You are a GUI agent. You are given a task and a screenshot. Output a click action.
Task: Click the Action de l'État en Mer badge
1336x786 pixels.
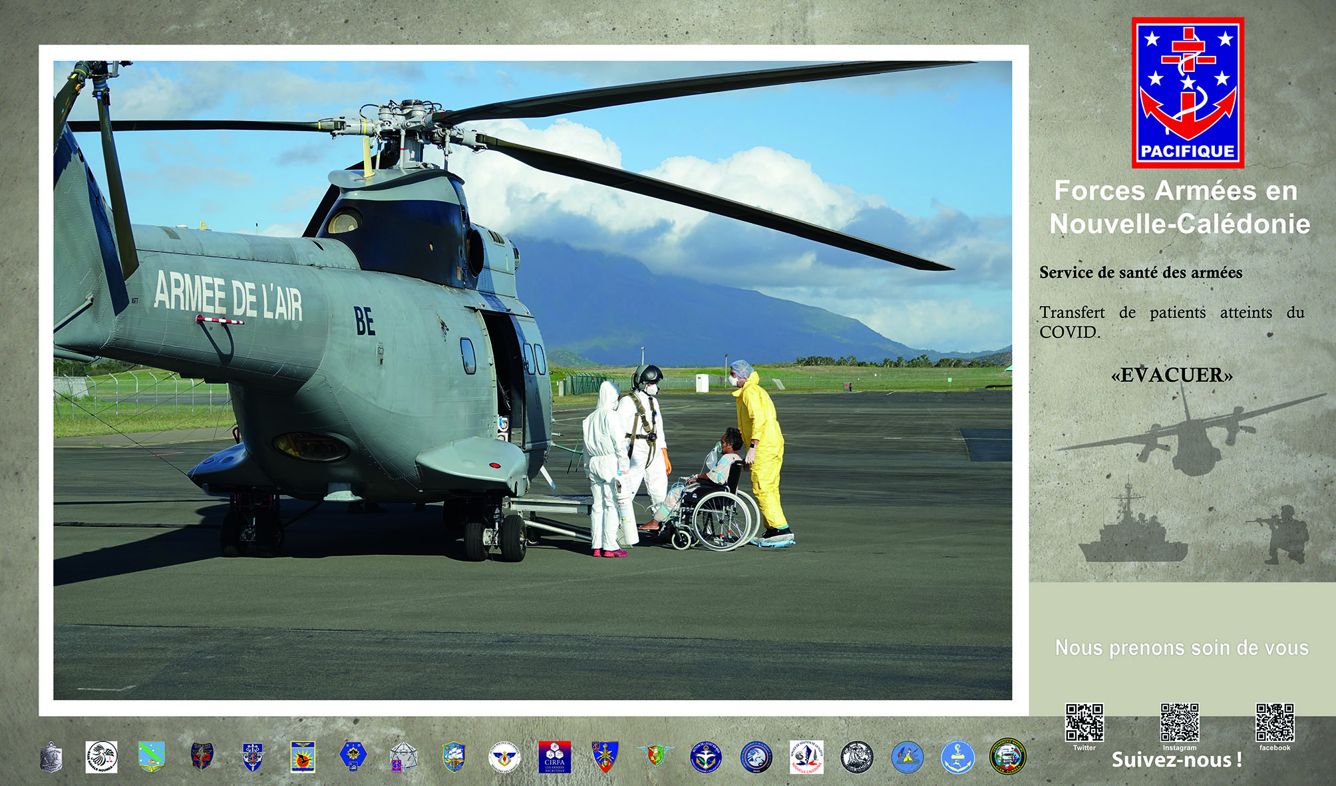pyautogui.click(x=705, y=757)
